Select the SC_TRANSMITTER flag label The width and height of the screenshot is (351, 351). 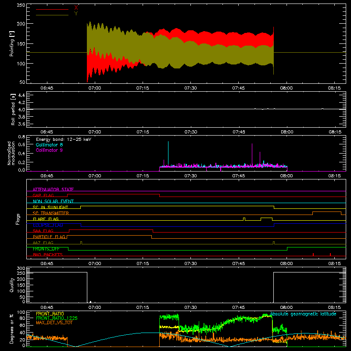pos(51,213)
